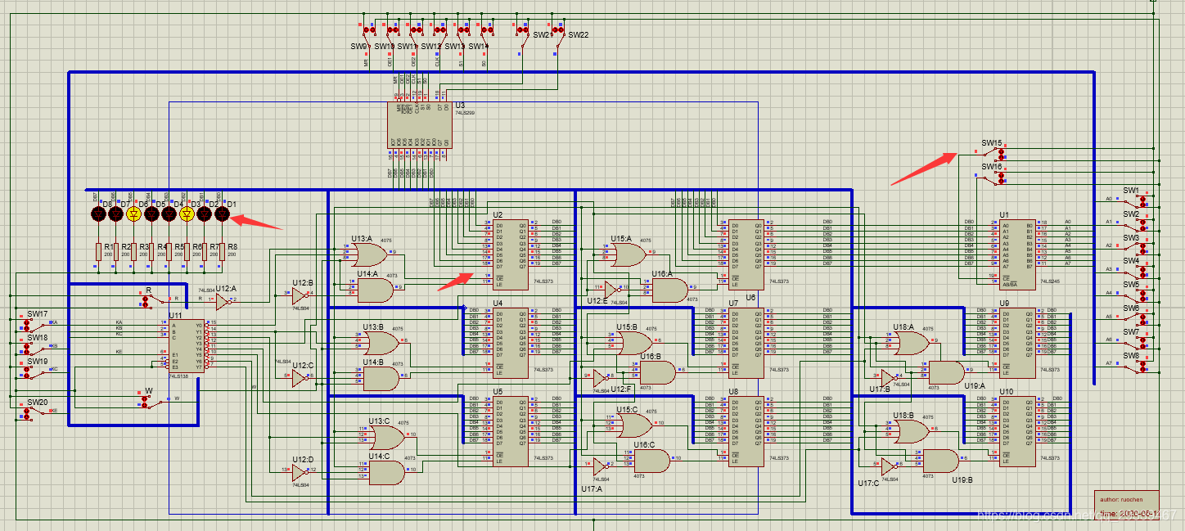Select the U12:A inverter gate
The image size is (1185, 531).
pyautogui.click(x=223, y=300)
